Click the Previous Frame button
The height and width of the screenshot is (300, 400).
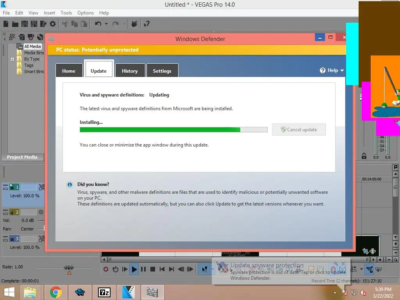click(x=181, y=270)
